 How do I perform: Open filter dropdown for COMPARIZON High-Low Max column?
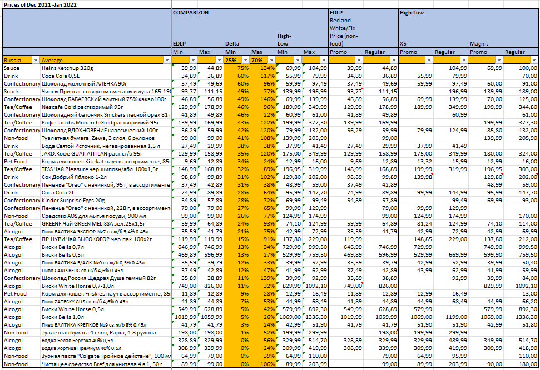(324, 60)
